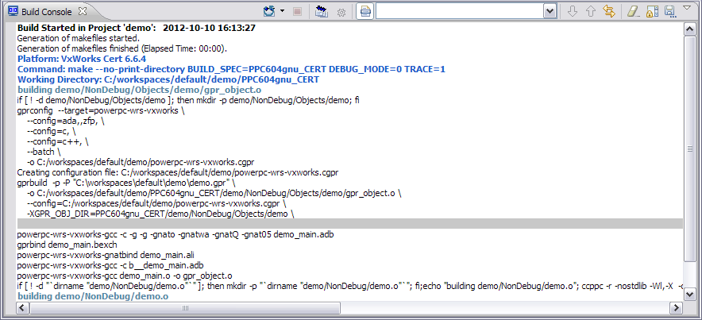This screenshot has height=320, width=702.
Task: Click 'gprconfig --target=powerpc-wrs-vxworks' line
Action: 100,110
